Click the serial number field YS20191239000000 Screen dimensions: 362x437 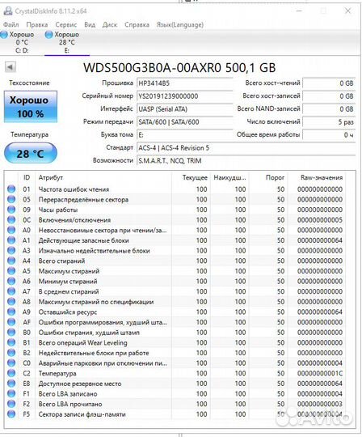tap(185, 96)
